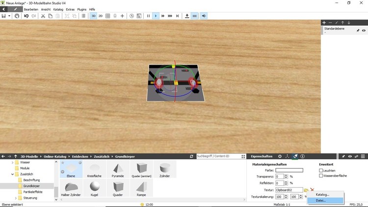This screenshot has height=207, width=368.
Task: Open the Bearbeiten menu
Action: tap(31, 9)
